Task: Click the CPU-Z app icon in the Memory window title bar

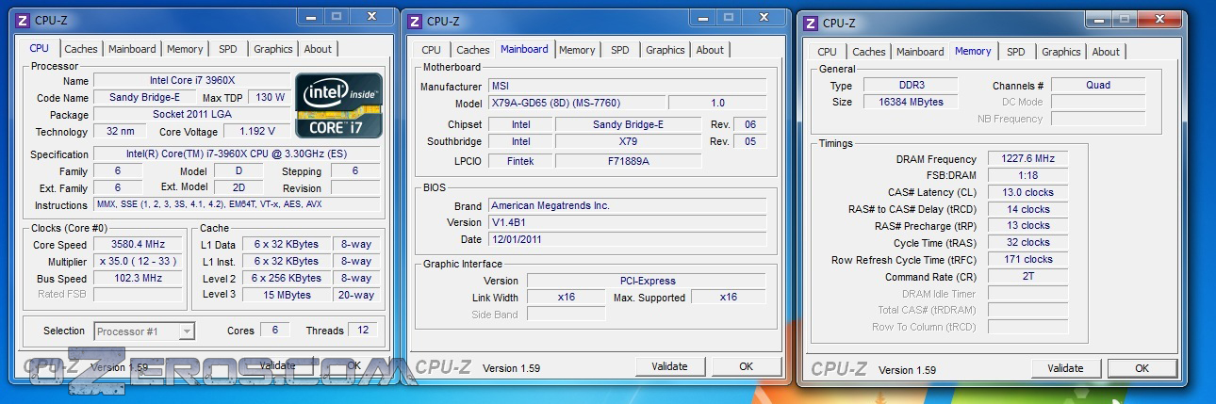Action: [812, 24]
